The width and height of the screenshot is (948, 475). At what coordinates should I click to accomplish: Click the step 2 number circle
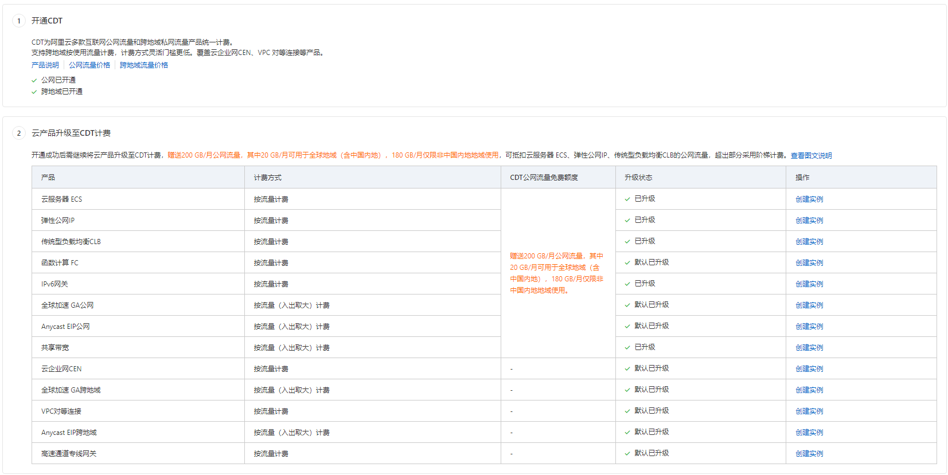click(19, 134)
